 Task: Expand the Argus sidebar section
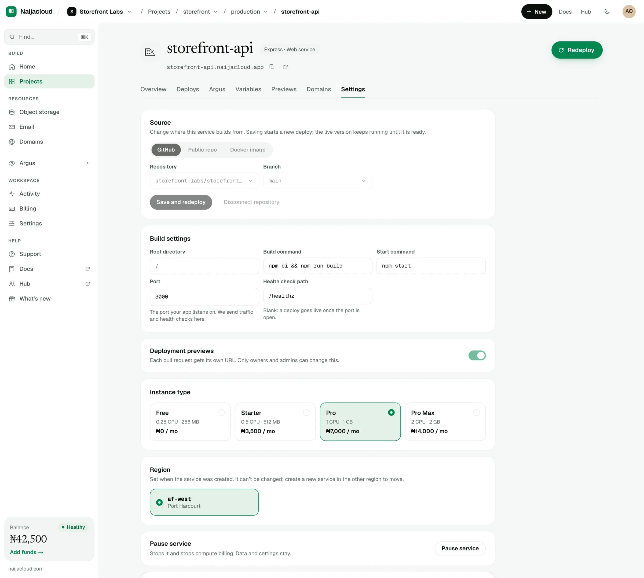tap(49, 163)
